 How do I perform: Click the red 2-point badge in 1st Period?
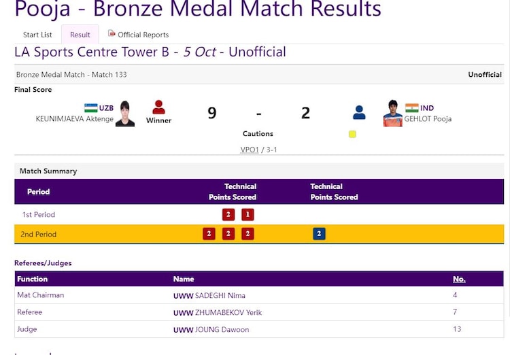pos(228,214)
